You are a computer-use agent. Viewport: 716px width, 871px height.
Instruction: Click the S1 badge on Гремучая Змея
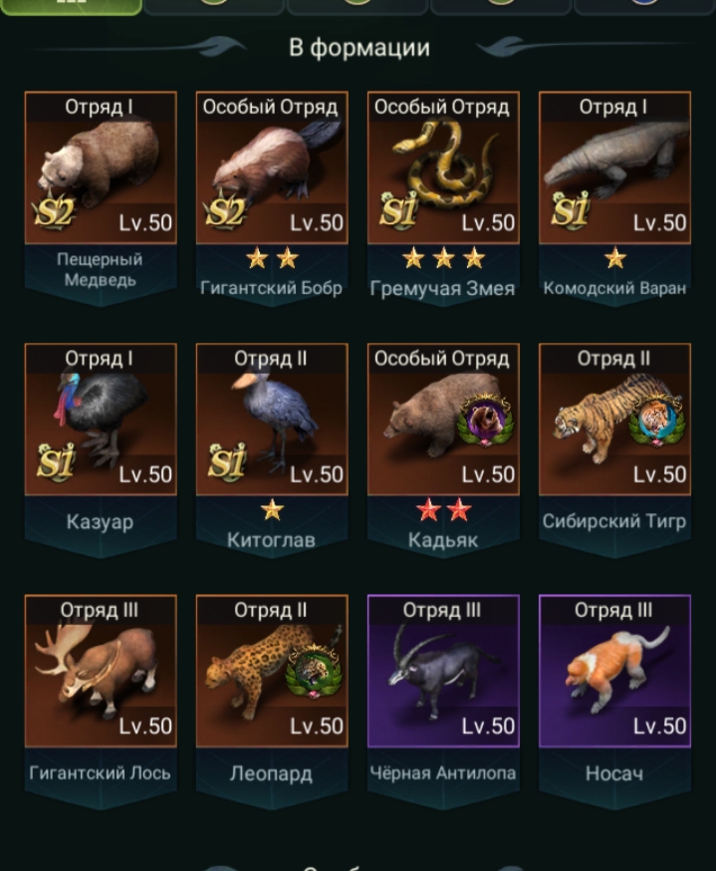click(398, 210)
